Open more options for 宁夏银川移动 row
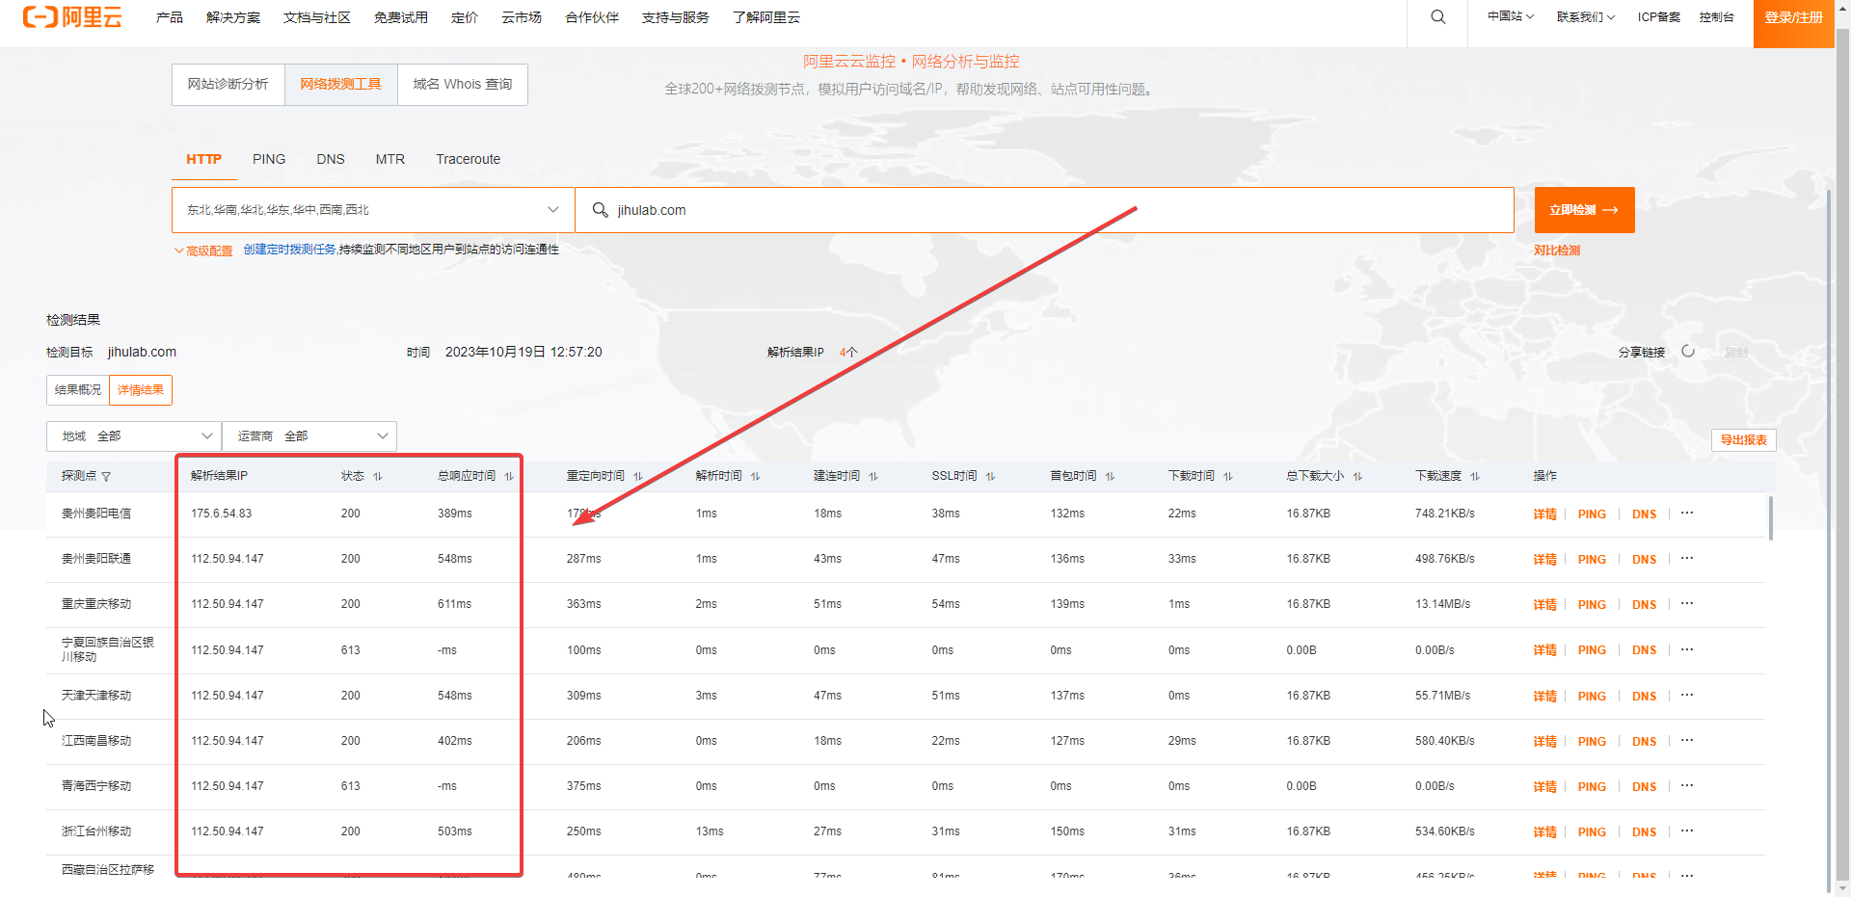Screen dimensions: 1851x897 pyautogui.click(x=1687, y=649)
